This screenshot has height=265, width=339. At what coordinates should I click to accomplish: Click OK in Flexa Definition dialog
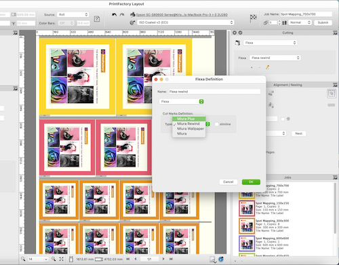pyautogui.click(x=251, y=182)
